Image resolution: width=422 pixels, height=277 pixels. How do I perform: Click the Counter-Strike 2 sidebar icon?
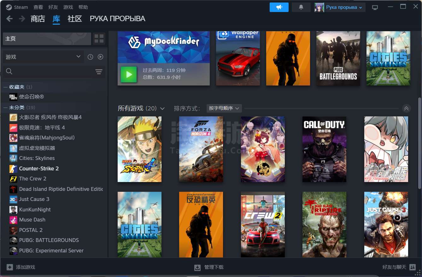(13, 168)
